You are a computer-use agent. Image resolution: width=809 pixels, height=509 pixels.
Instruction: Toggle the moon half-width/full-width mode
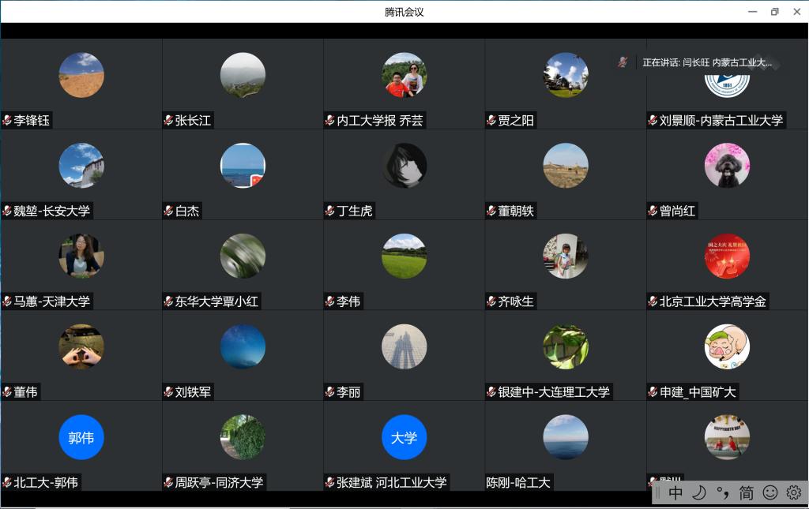point(699,493)
